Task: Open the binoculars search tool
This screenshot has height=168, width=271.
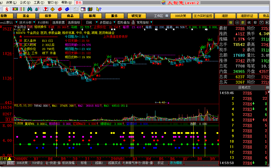Action: pos(30,9)
